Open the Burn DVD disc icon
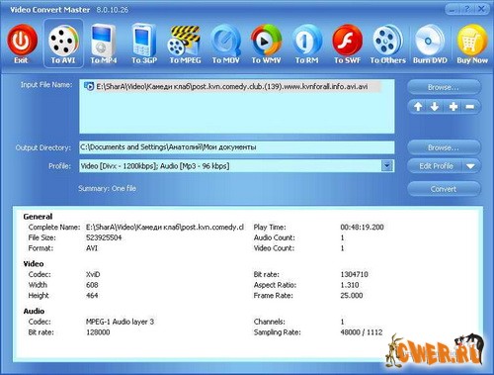The width and height of the screenshot is (494, 375). (430, 41)
